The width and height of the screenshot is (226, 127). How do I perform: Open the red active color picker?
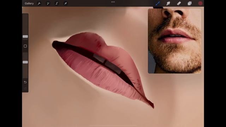click(x=200, y=3)
